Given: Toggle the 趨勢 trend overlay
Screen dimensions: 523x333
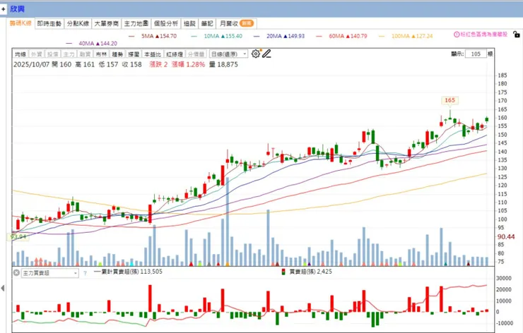Looking at the screenshot, I should coord(117,54).
